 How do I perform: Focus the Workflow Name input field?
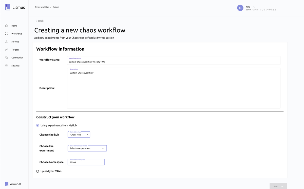click(x=174, y=62)
